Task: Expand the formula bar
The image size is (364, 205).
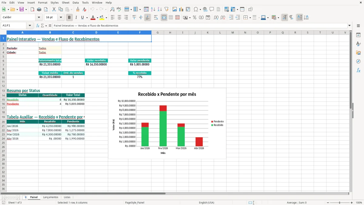Action: (350, 26)
